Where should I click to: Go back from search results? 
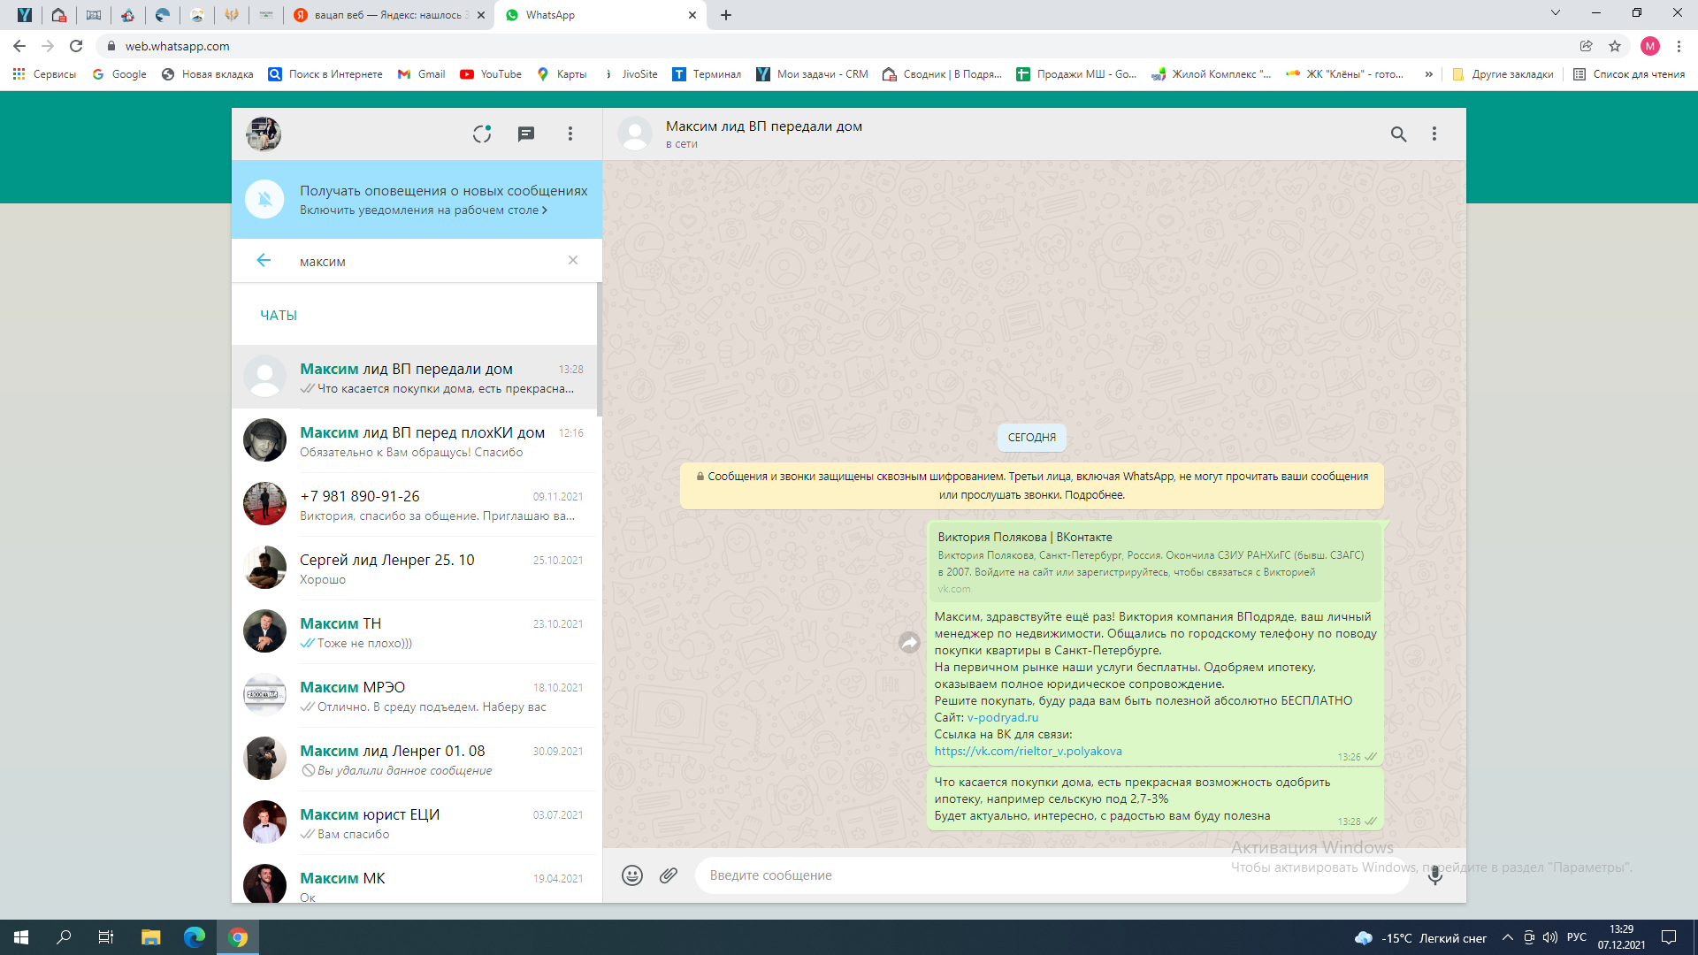point(264,260)
